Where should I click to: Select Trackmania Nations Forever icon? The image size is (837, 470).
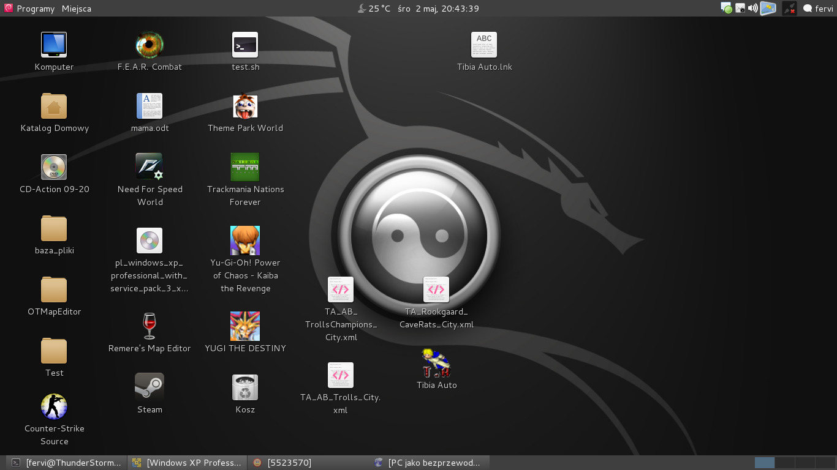pos(245,167)
